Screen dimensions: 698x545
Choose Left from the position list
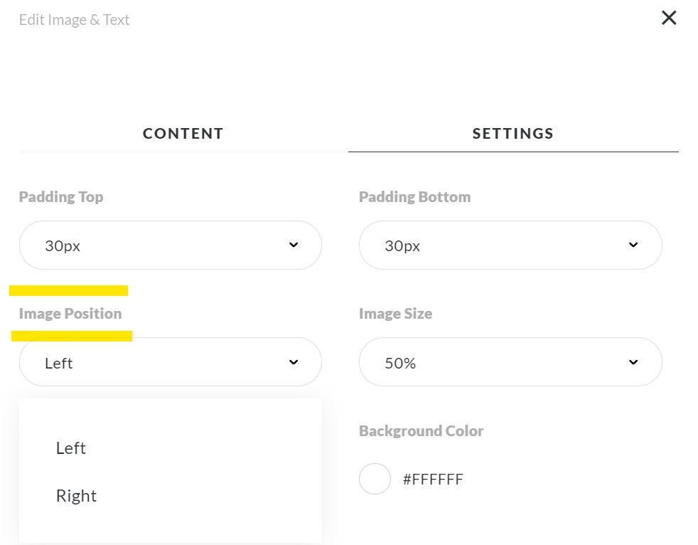tap(71, 448)
